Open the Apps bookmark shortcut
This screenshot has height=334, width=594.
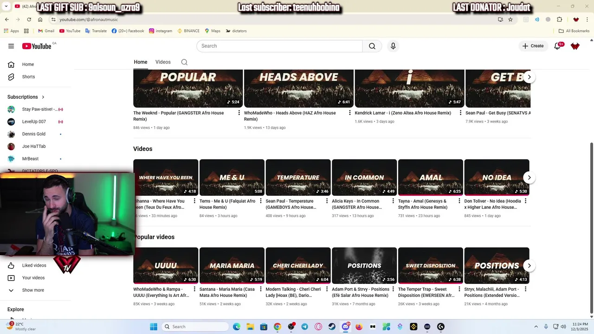tap(12, 31)
